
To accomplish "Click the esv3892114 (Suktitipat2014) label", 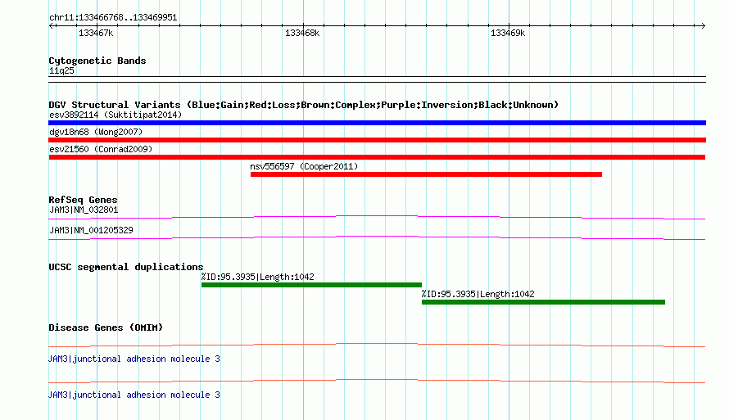I will pos(115,115).
